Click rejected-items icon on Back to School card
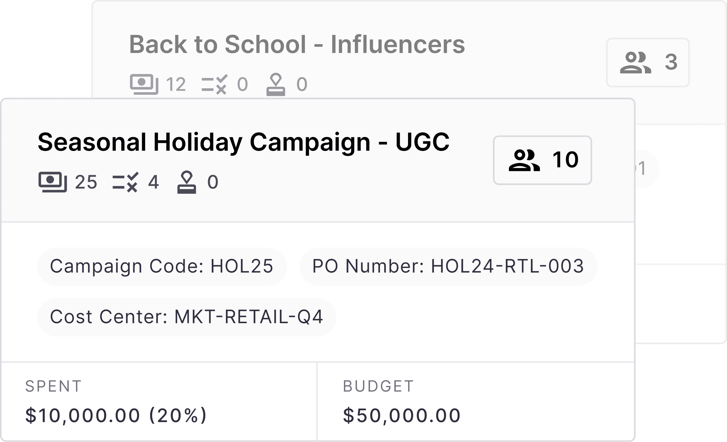The image size is (727, 442). coord(215,84)
